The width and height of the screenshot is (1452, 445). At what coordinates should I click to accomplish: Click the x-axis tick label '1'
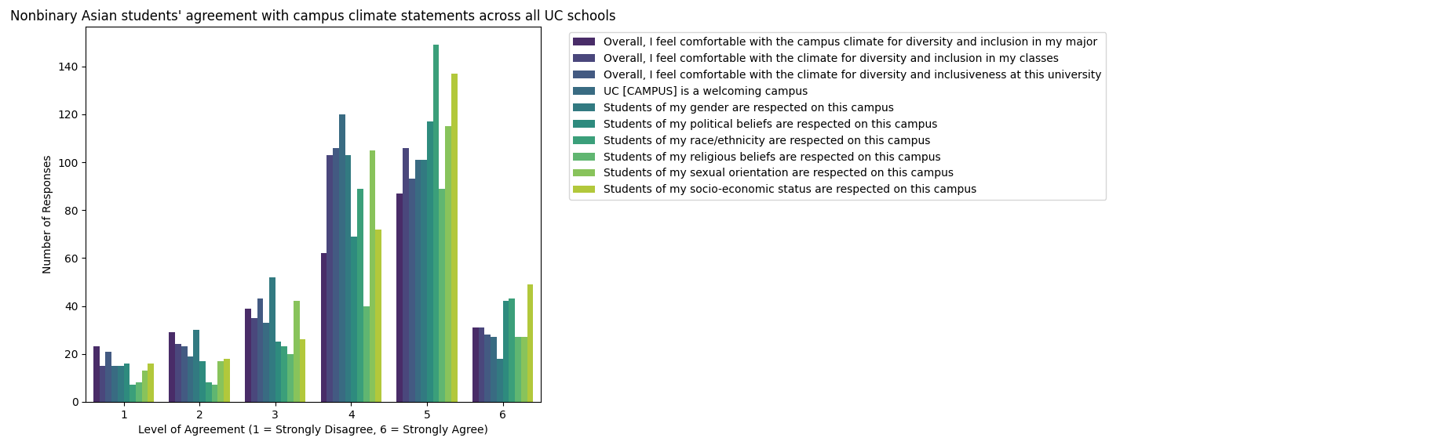point(124,414)
